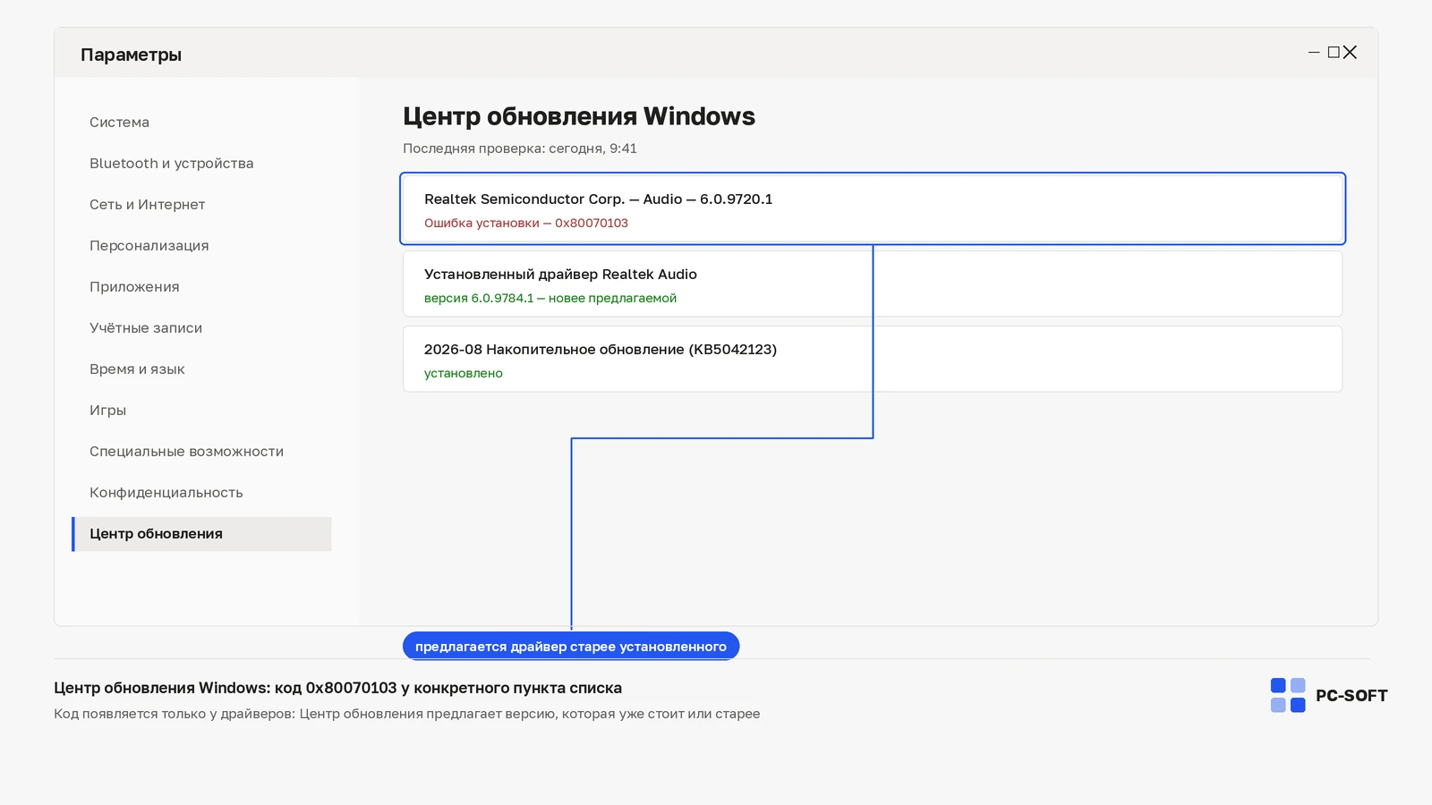Click the установлено status under KB5042123
This screenshot has width=1432, height=805.
[464, 374]
